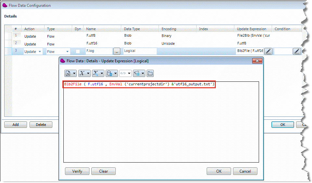The width and height of the screenshot is (312, 183).
Task: Toggle the Dyn checkbox in row 3
Action: pyautogui.click(x=78, y=51)
